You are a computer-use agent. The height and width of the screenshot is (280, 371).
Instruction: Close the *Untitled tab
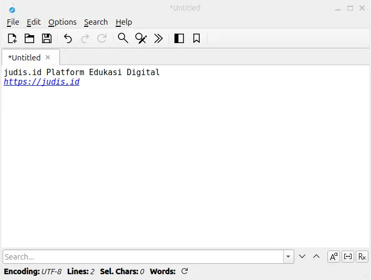pyautogui.click(x=48, y=57)
